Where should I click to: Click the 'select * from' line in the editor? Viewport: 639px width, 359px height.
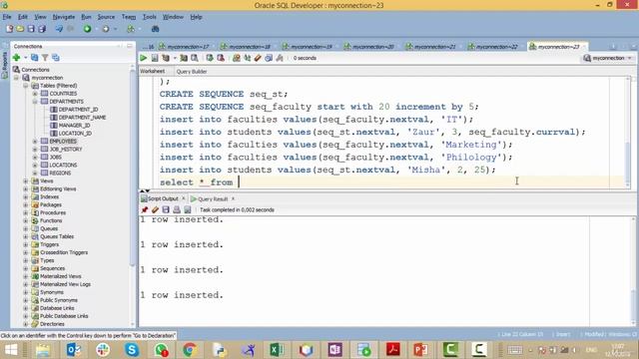(x=196, y=182)
